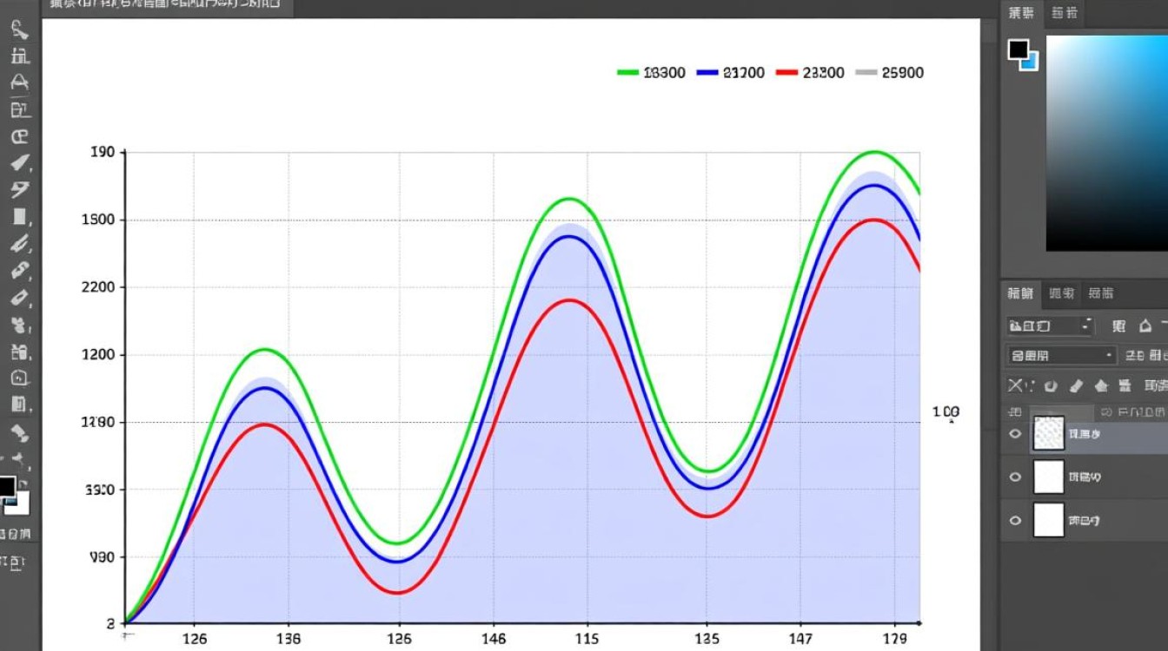This screenshot has width=1168, height=651.
Task: Click the first lock icon in layers lock row
Action: (1015, 385)
